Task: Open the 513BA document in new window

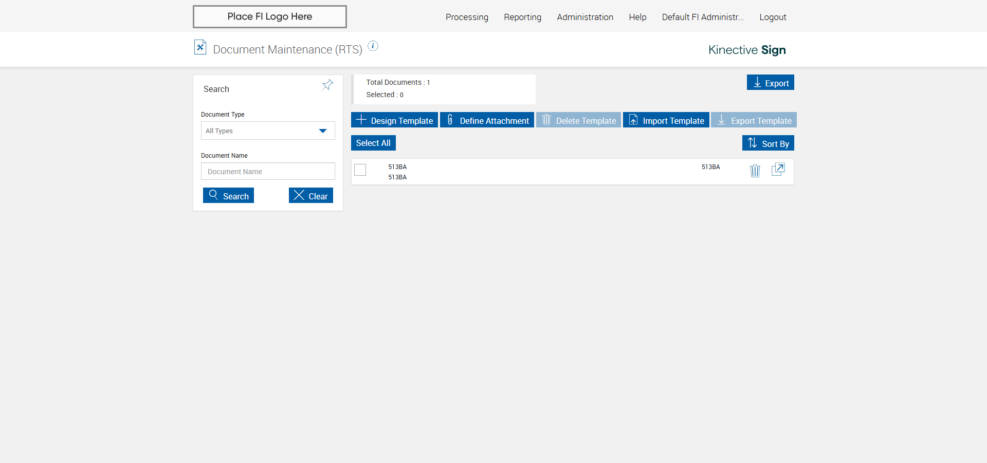Action: pyautogui.click(x=778, y=170)
